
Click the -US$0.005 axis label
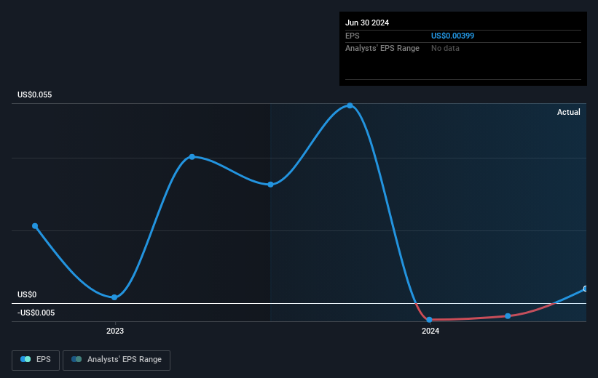pyautogui.click(x=36, y=313)
